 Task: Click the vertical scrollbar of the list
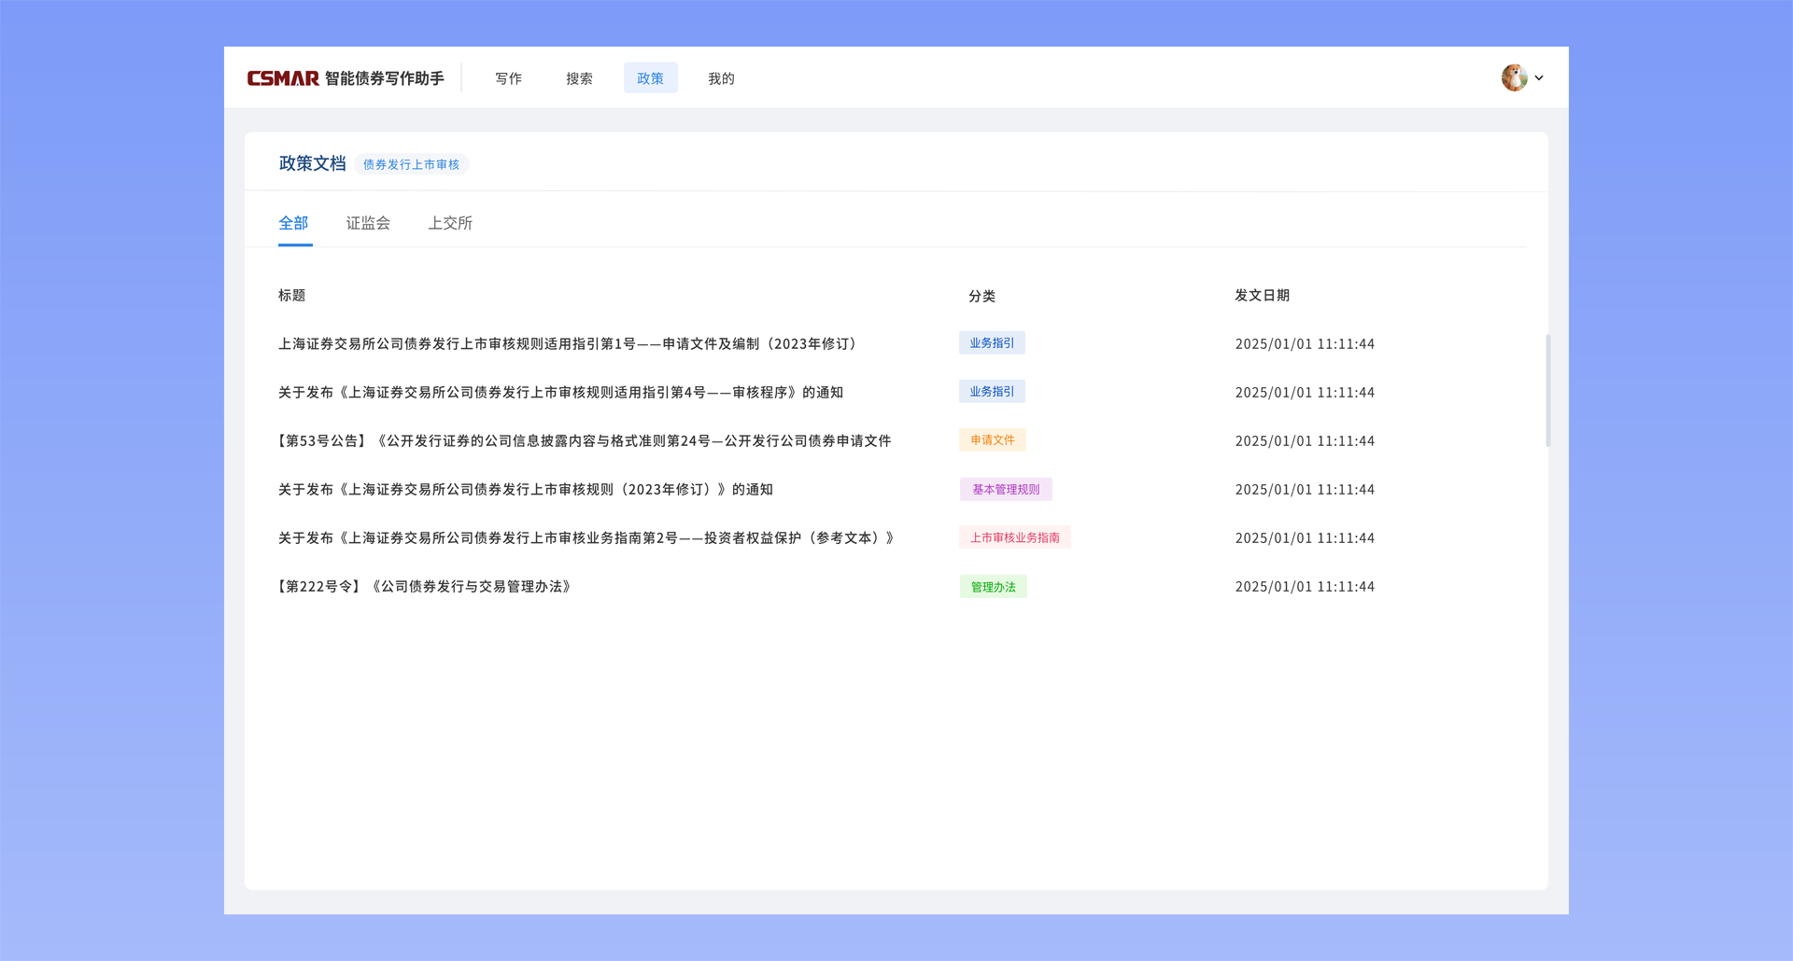1547,390
